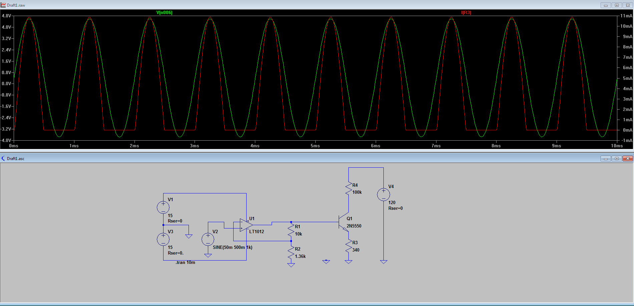
Task: Click the 10k value of R1
Action: (298, 234)
